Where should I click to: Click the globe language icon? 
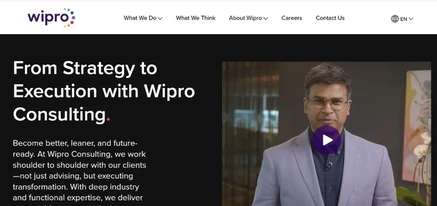[395, 18]
